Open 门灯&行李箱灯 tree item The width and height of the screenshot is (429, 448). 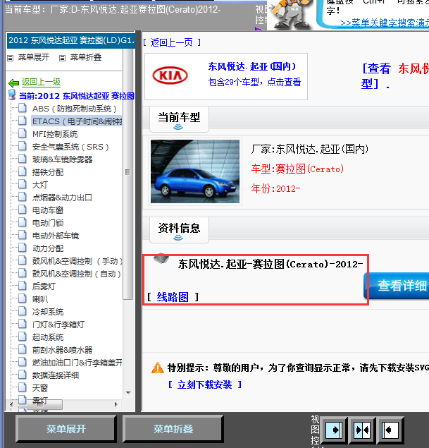(x=58, y=325)
